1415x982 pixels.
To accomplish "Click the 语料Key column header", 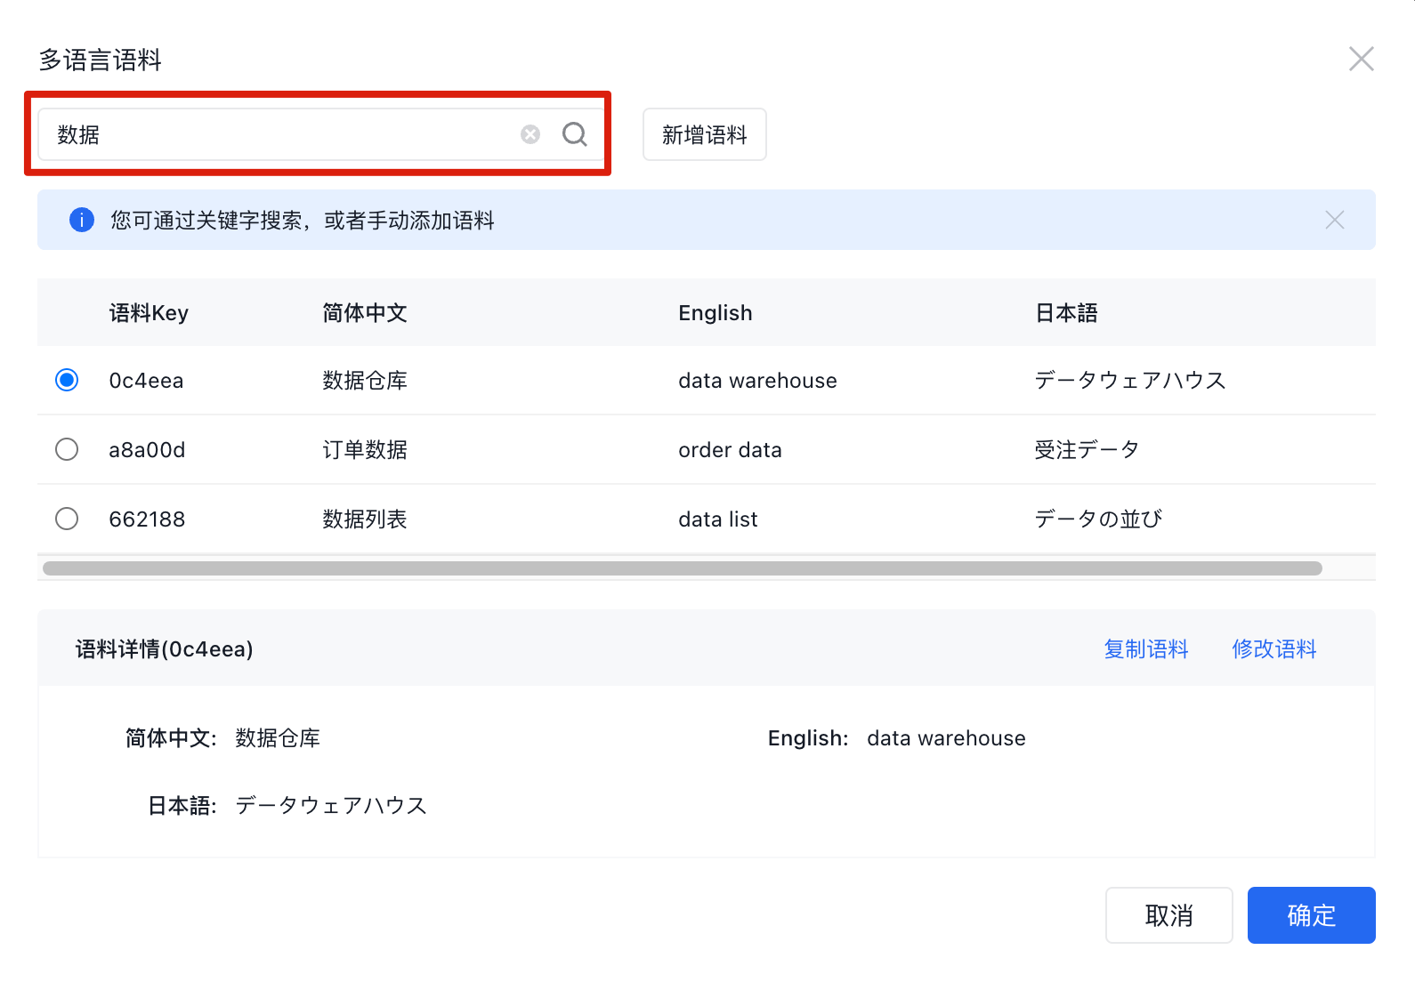I will (149, 313).
